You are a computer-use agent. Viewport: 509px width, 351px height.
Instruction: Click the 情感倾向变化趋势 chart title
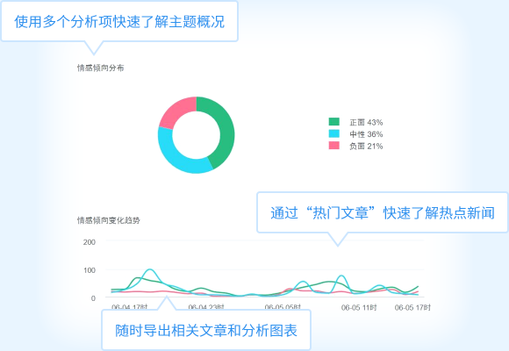coord(109,220)
